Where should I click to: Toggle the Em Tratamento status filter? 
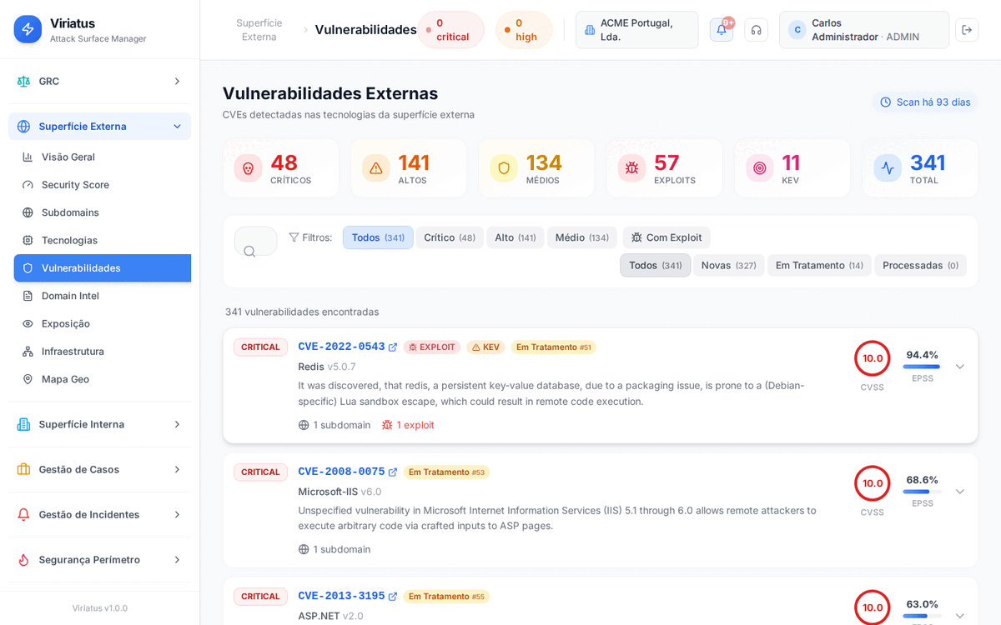[818, 266]
